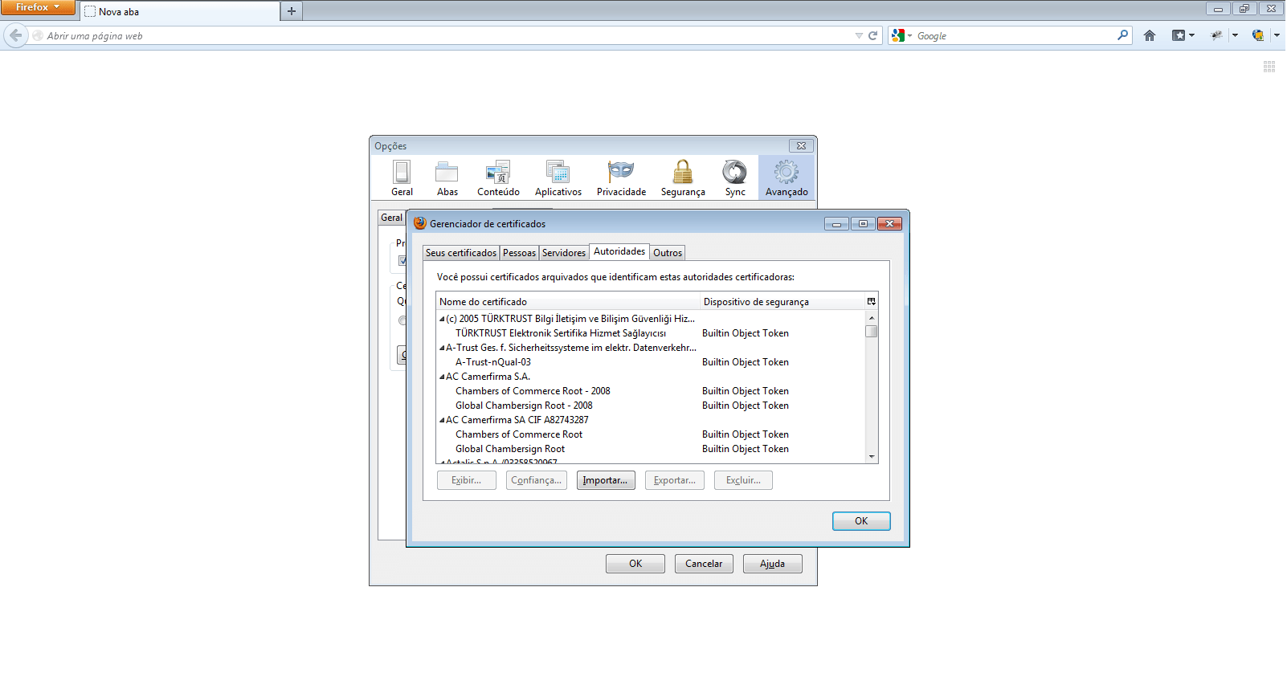
Task: Click the certificate list scroll down arrow
Action: (872, 456)
